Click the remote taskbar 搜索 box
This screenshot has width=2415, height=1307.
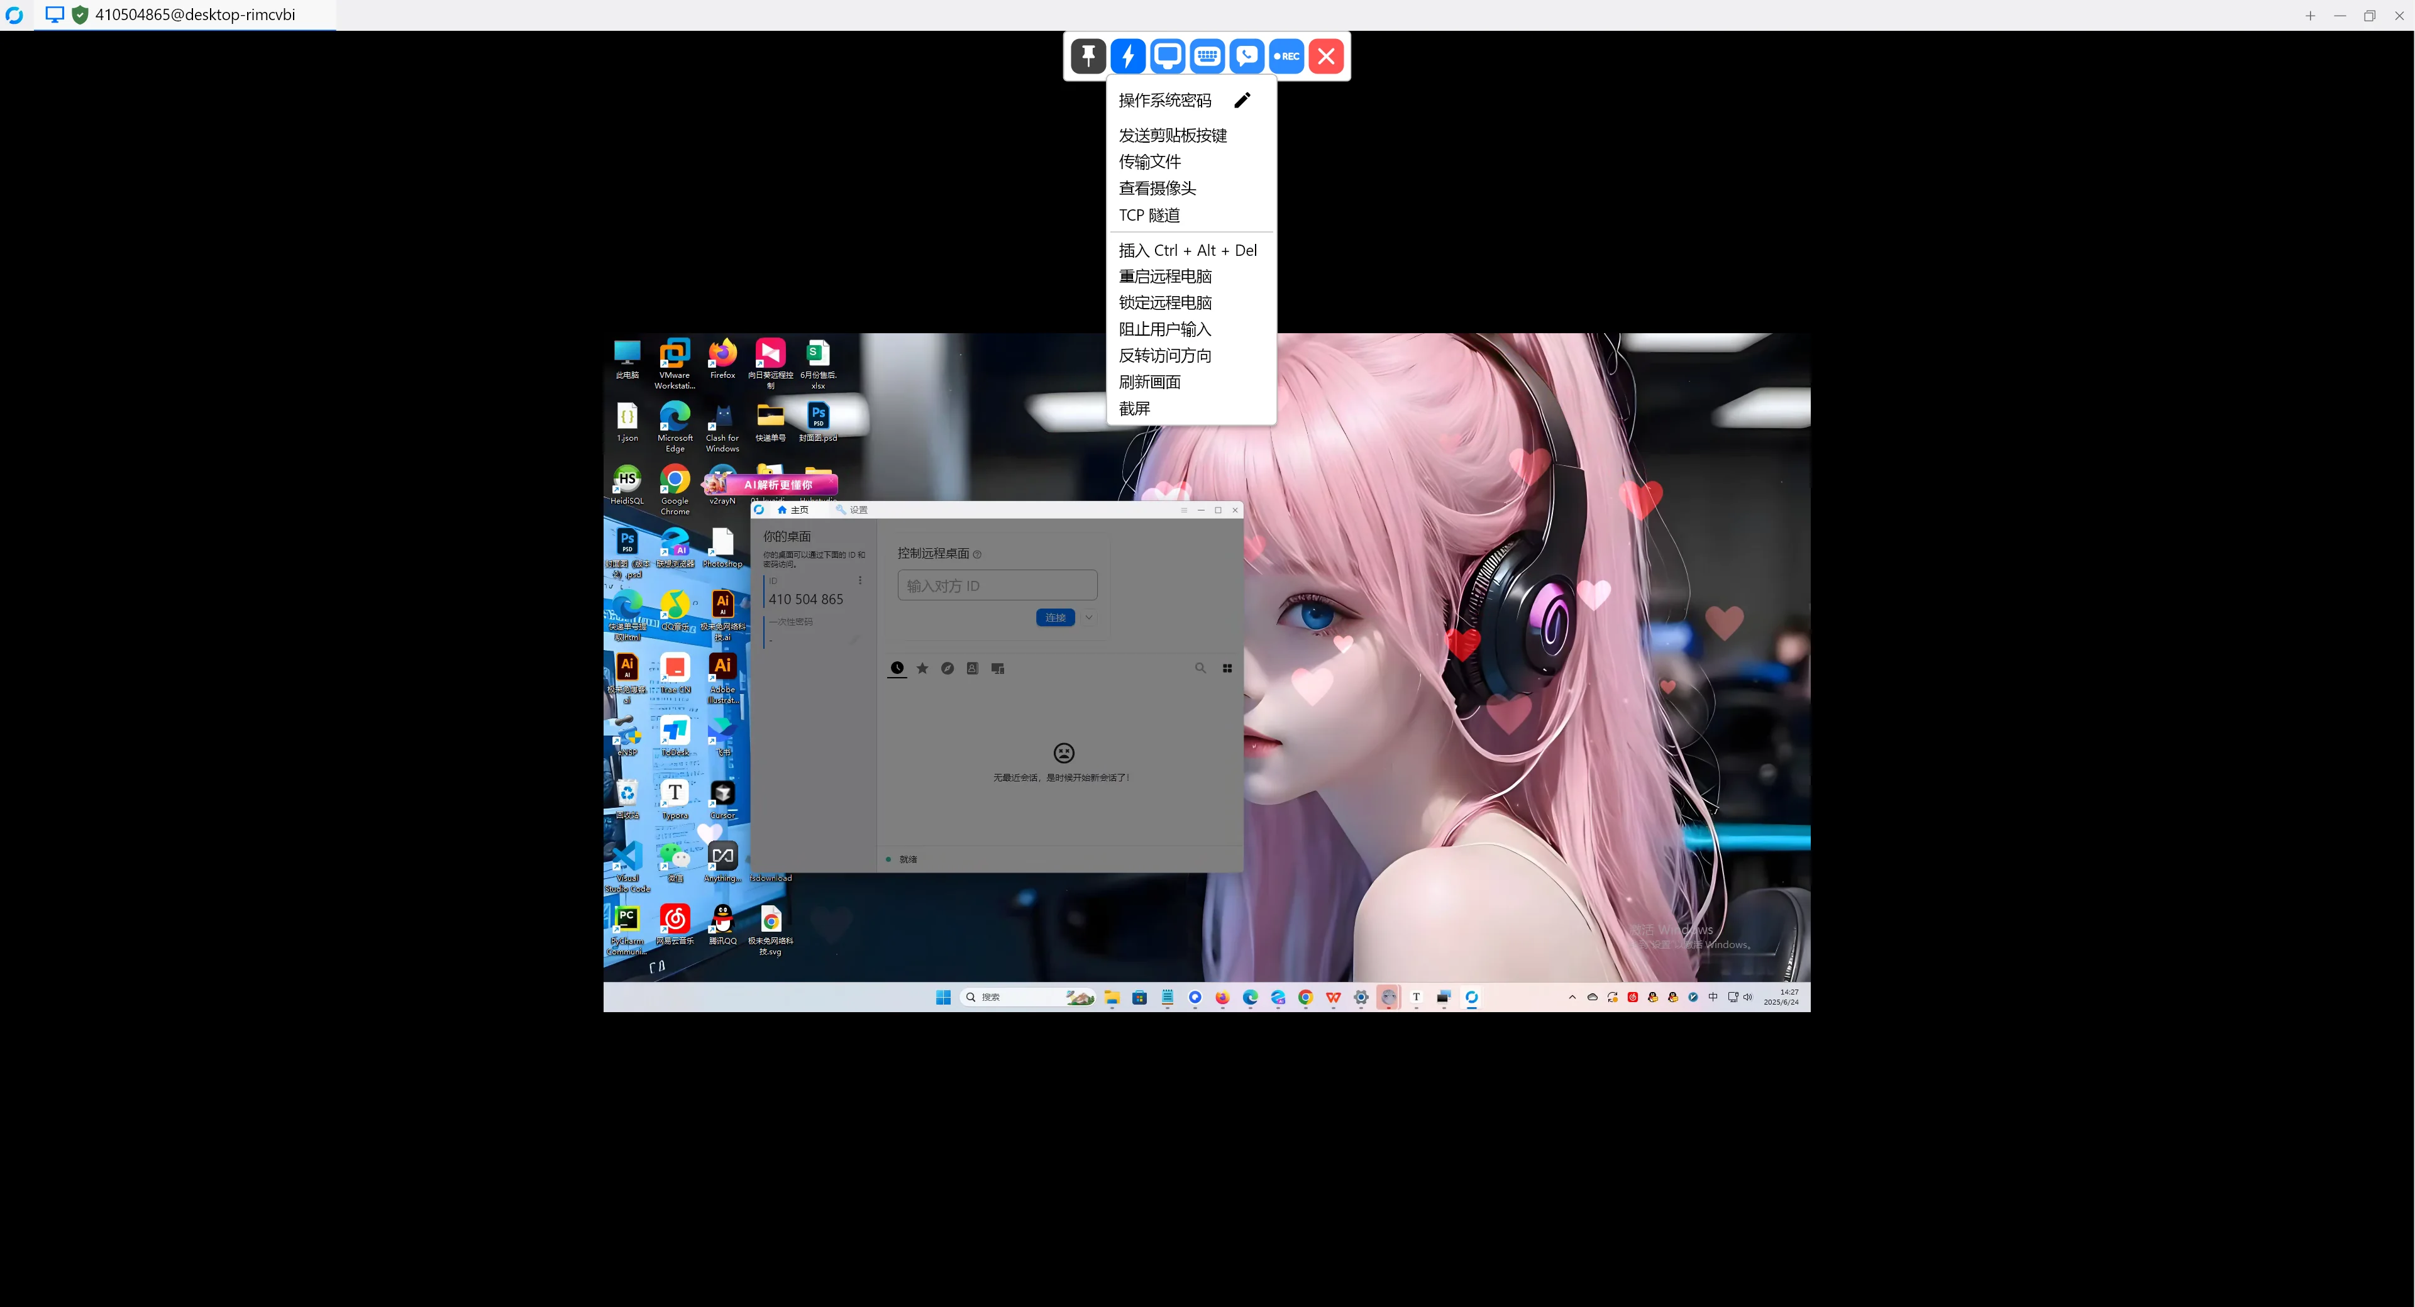pos(1029,998)
